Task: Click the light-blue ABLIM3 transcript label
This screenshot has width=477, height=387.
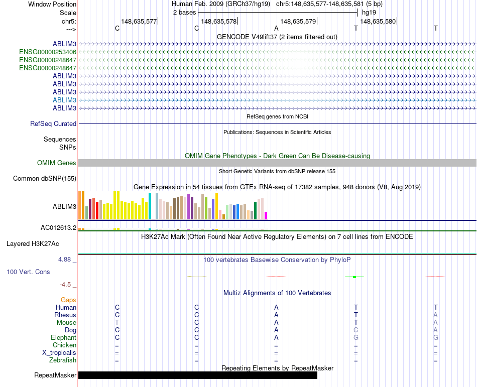Action: pyautogui.click(x=64, y=100)
